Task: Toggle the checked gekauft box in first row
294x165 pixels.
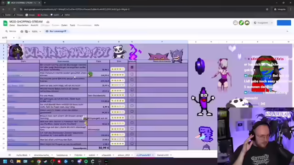Action: click(x=132, y=67)
